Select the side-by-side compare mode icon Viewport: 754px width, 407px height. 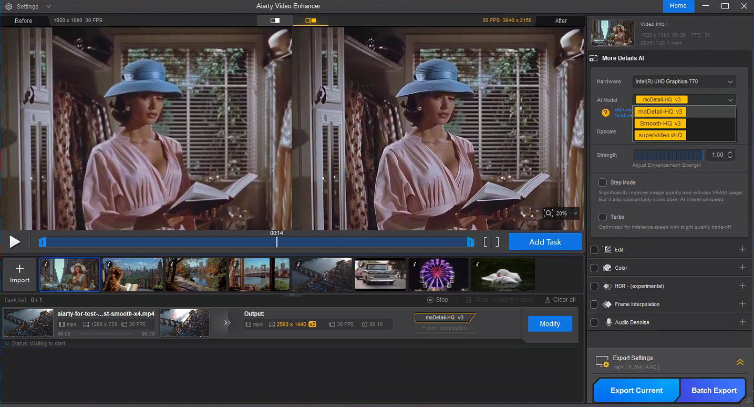311,21
